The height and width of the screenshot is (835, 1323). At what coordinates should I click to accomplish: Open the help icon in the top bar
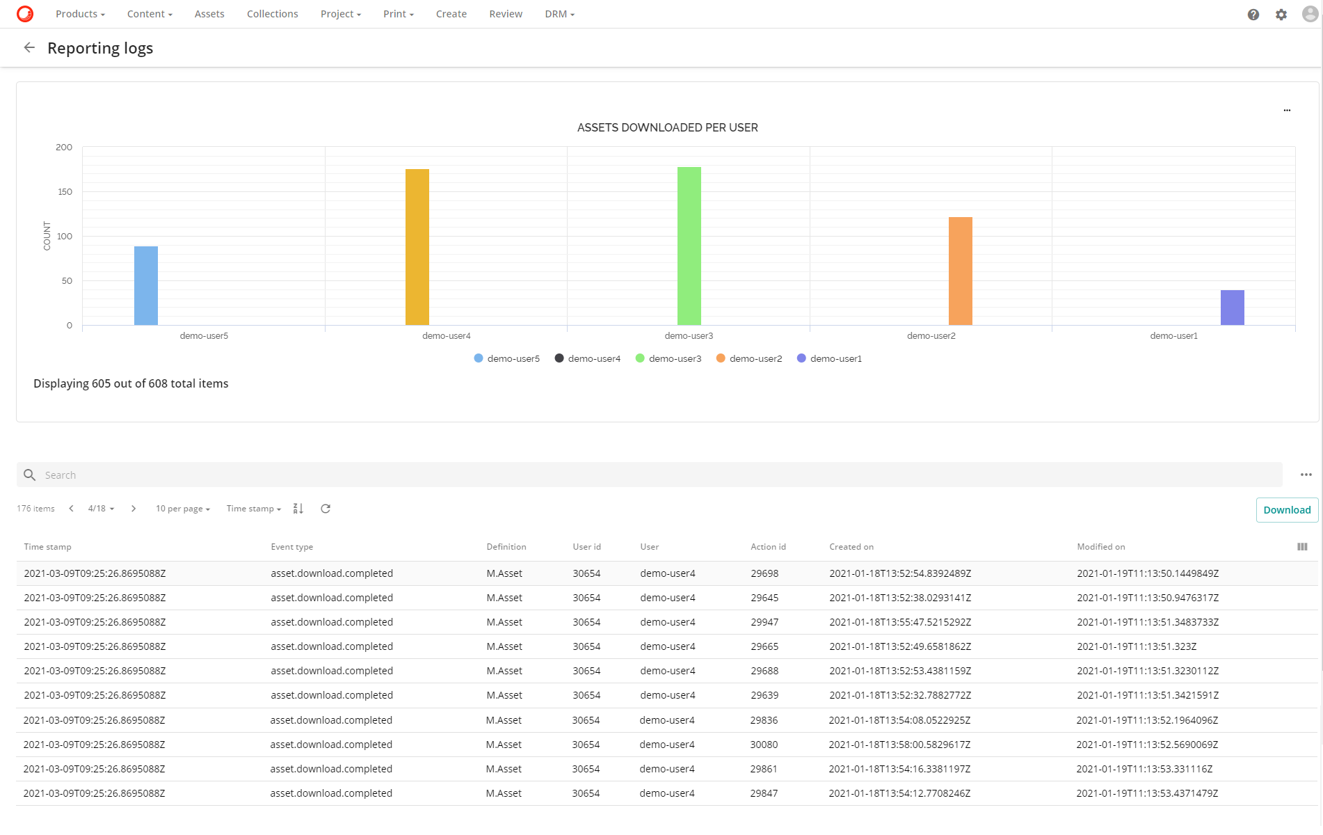tap(1253, 14)
